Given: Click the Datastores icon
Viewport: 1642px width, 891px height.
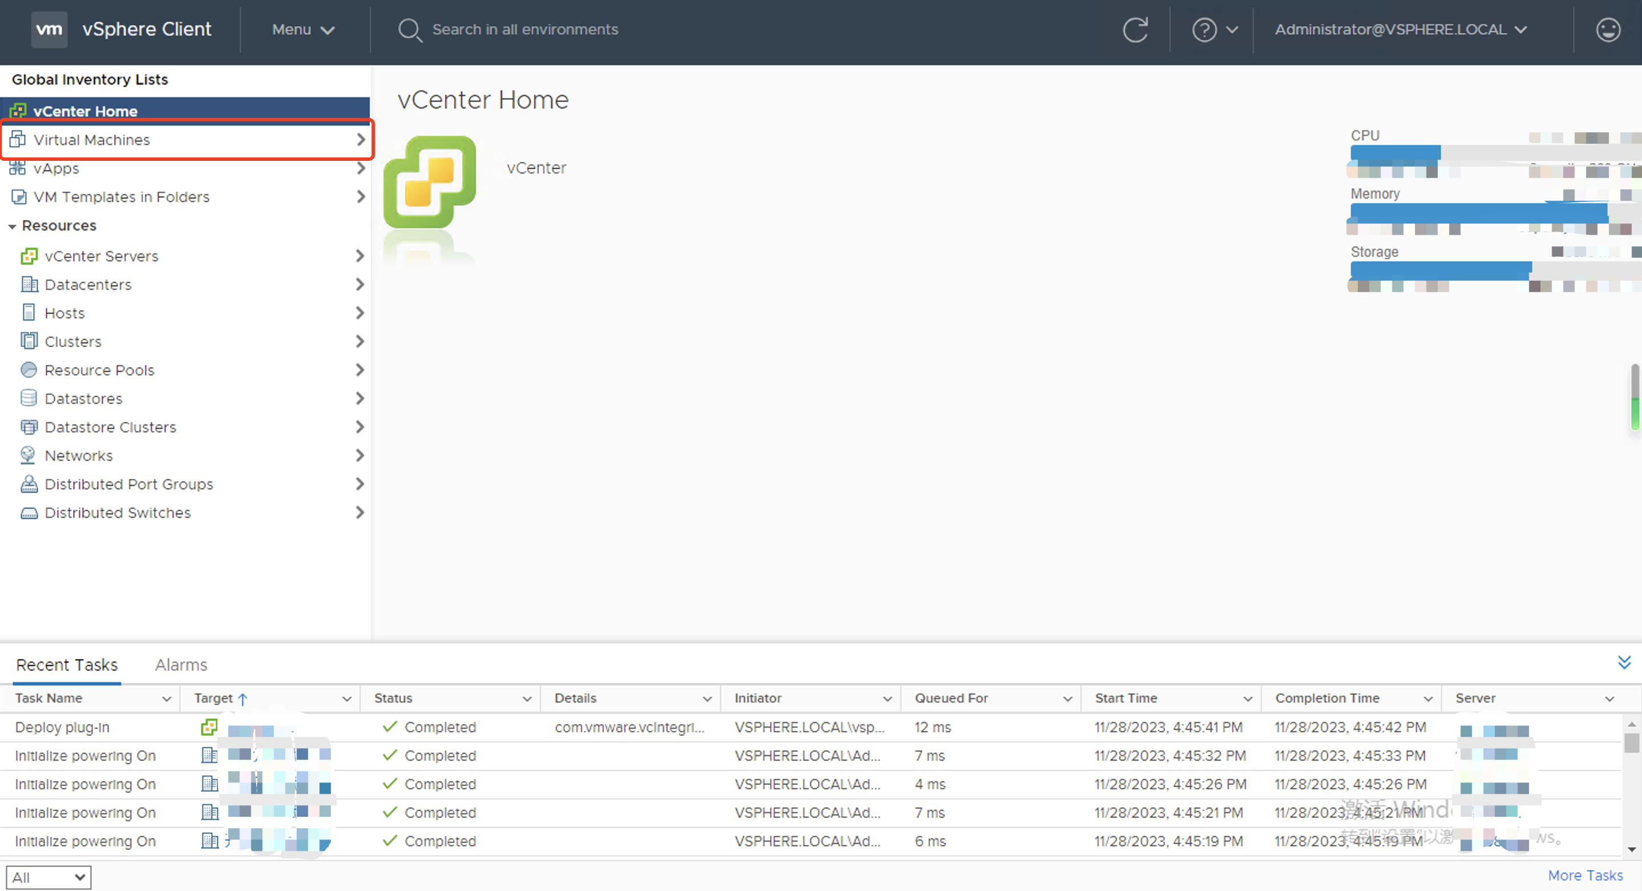Looking at the screenshot, I should [x=29, y=398].
